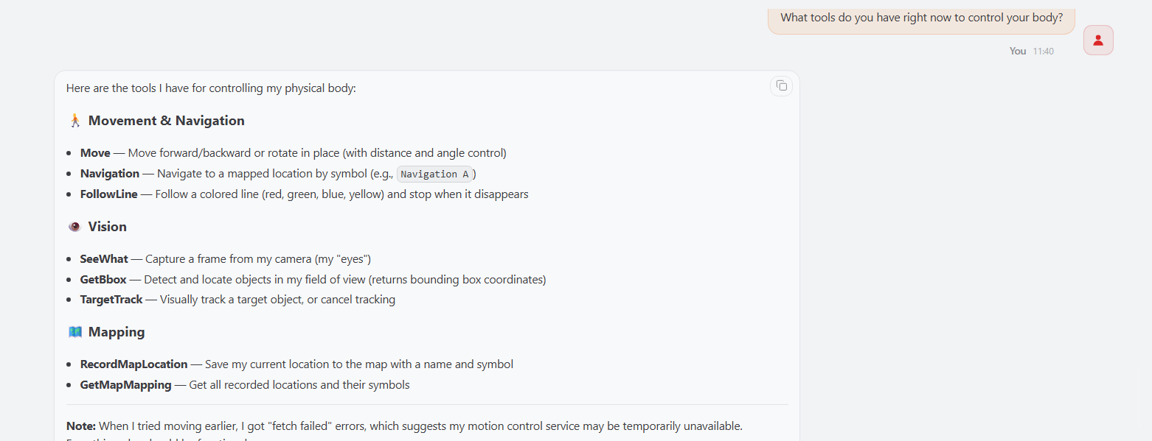Click the bold "Move" tool name
Image resolution: width=1152 pixels, height=441 pixels.
tap(95, 153)
